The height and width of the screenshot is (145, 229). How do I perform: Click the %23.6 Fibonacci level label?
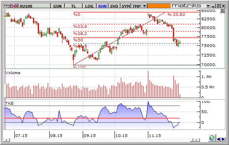(80, 26)
